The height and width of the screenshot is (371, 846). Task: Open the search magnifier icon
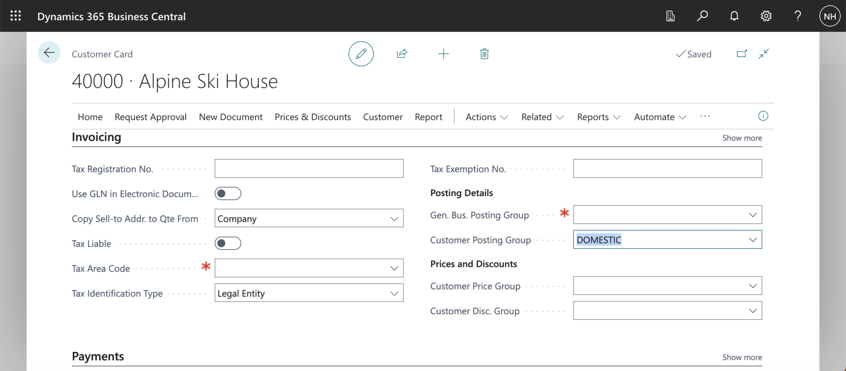(702, 16)
